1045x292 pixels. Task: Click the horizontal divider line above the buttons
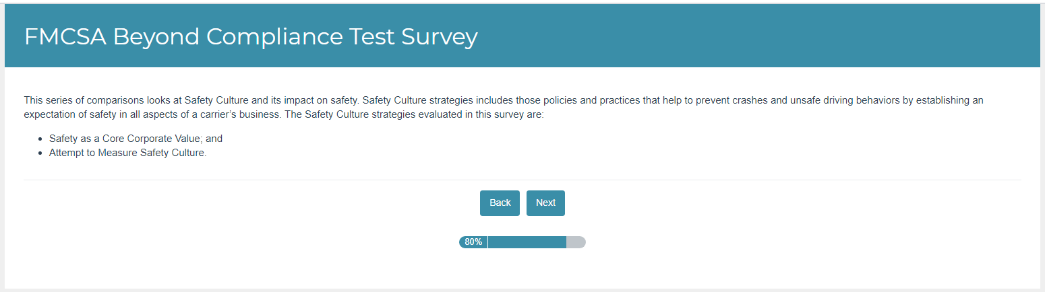pyautogui.click(x=522, y=180)
